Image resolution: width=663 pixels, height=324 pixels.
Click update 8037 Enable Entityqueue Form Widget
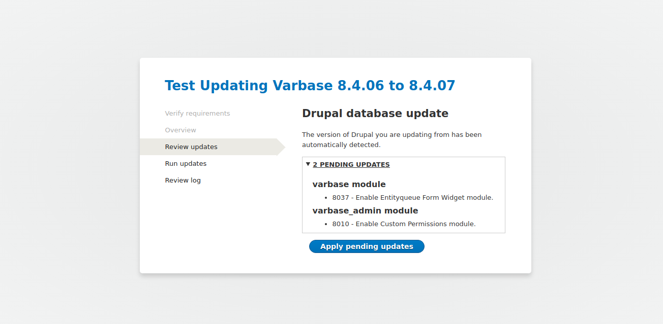[x=413, y=197]
